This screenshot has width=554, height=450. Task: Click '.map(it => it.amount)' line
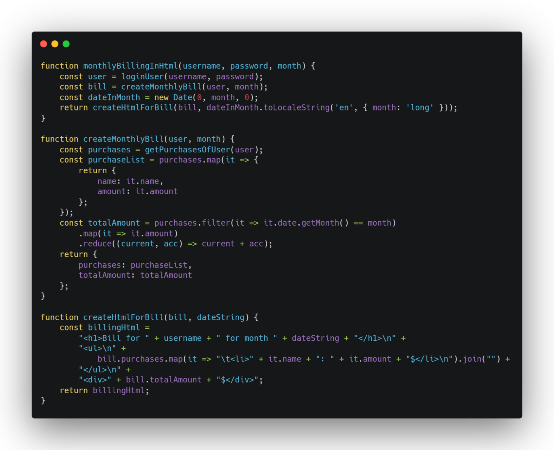128,234
